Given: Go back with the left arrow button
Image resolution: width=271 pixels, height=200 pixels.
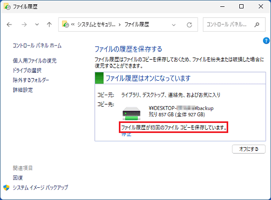Looking at the screenshot, I should 10,25.
